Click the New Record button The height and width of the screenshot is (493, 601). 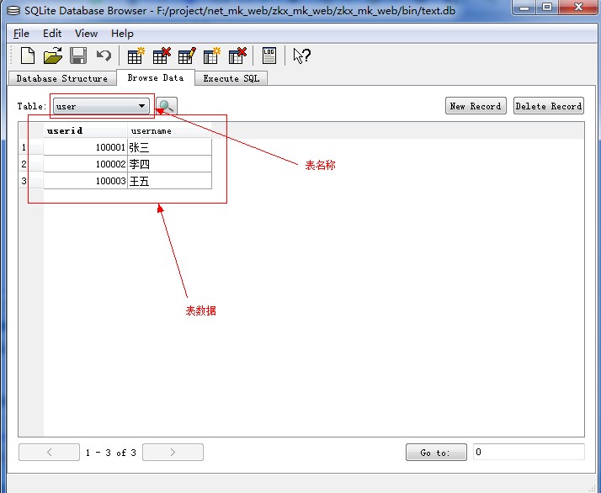click(x=476, y=106)
